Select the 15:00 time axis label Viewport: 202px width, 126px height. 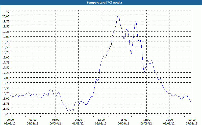click(x=124, y=120)
